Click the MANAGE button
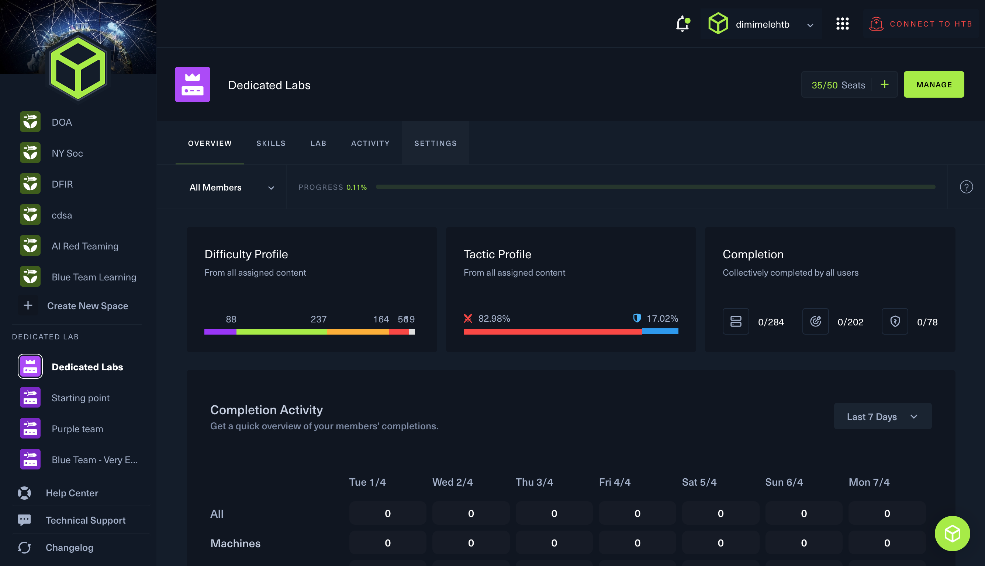Viewport: 985px width, 566px height. (x=934, y=84)
